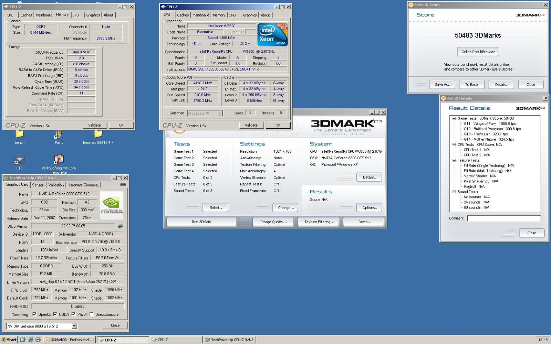551x344 pixels.
Task: Open the benches 88GTS 4,4 folder
Action: coord(98,136)
